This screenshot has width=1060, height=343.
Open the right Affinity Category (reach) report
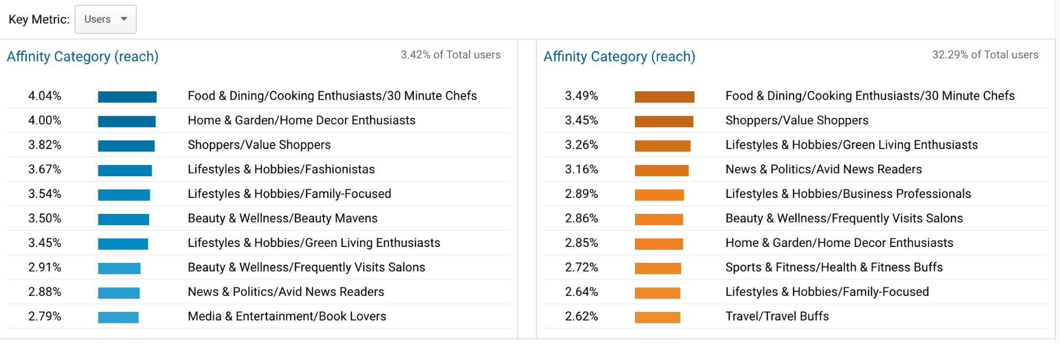click(618, 57)
